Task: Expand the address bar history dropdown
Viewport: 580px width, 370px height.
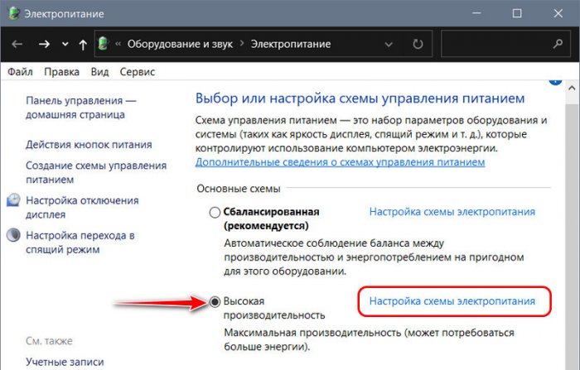Action: pos(389,45)
